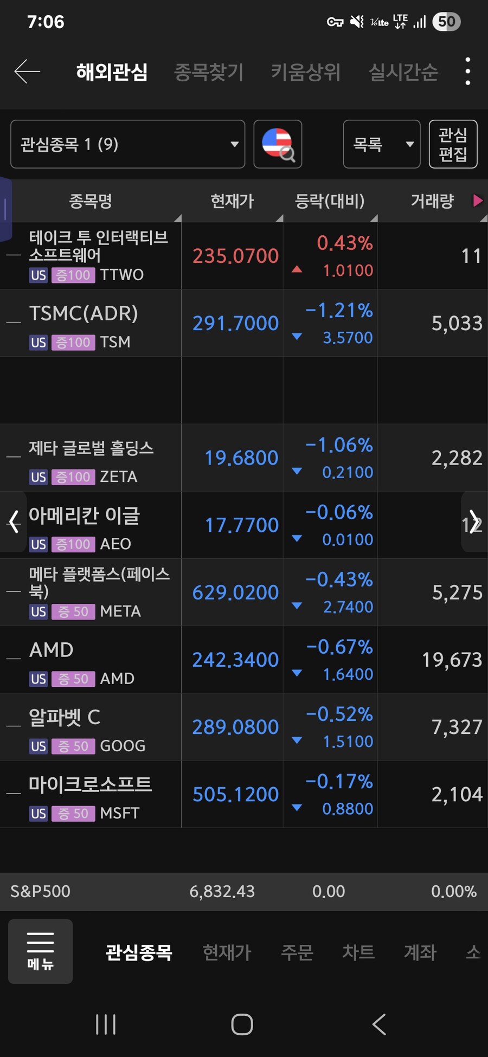Open the 메뉴 hamburger menu
The image size is (488, 1057).
[40, 952]
